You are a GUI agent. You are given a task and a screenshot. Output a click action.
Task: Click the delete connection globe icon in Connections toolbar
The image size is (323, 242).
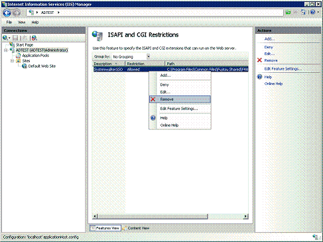coord(34,38)
